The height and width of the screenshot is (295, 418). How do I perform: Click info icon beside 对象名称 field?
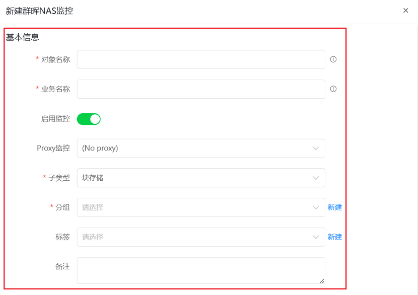(x=333, y=59)
